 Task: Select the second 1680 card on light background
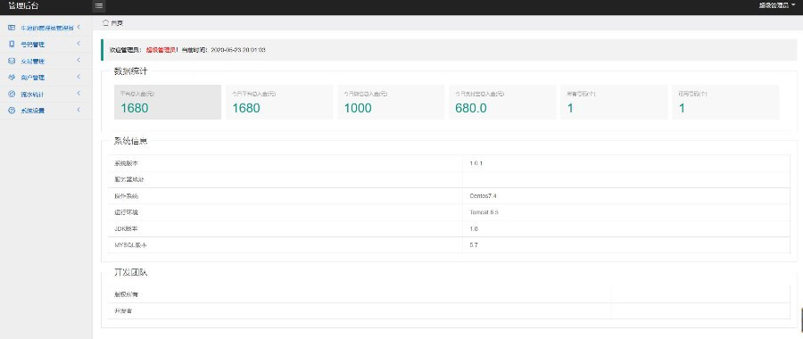(279, 102)
